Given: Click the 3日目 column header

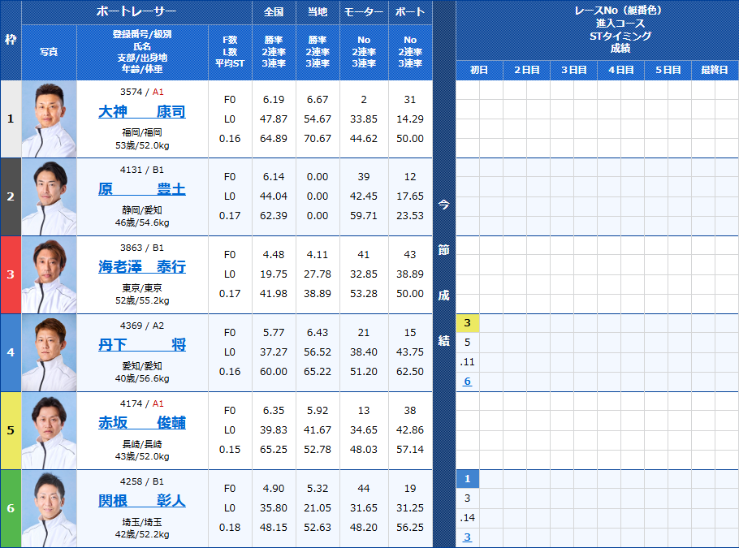Looking at the screenshot, I should tap(573, 70).
